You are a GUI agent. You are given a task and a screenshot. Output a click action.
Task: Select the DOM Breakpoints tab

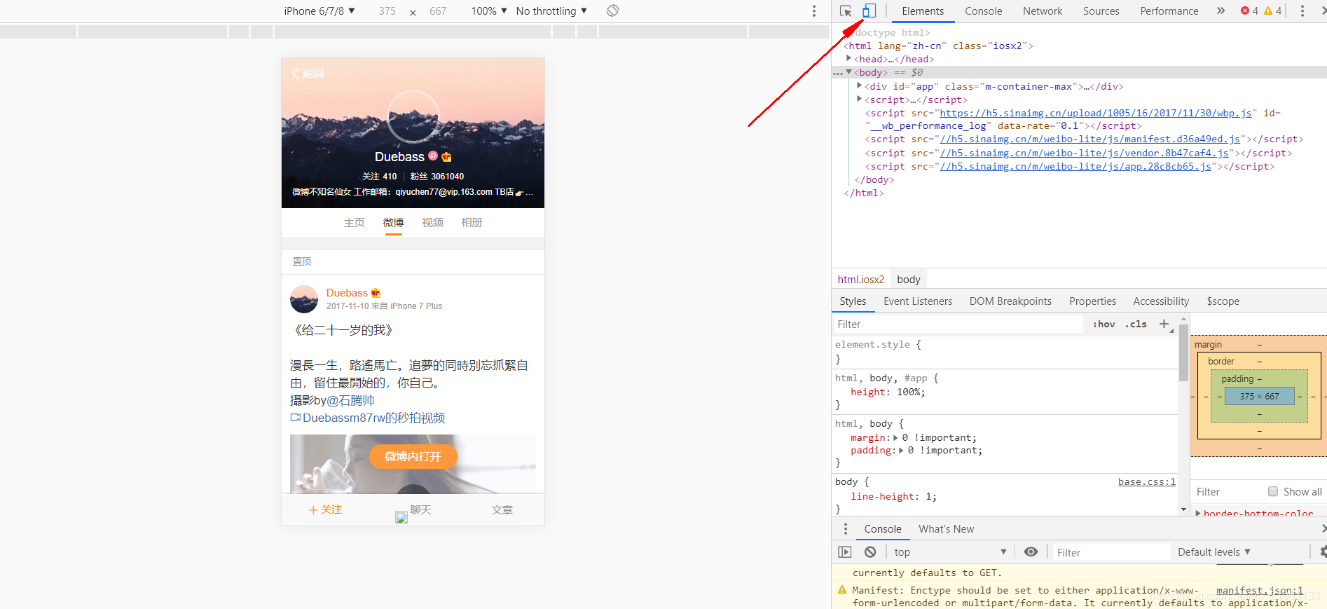pyautogui.click(x=1010, y=301)
